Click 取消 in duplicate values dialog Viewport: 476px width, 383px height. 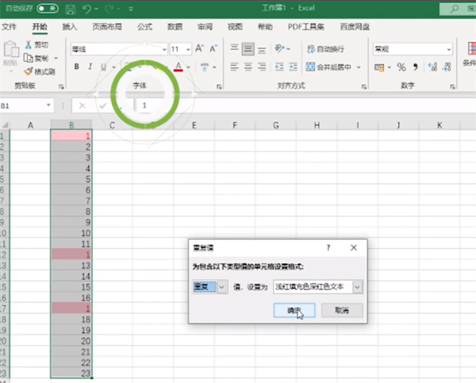tap(342, 310)
